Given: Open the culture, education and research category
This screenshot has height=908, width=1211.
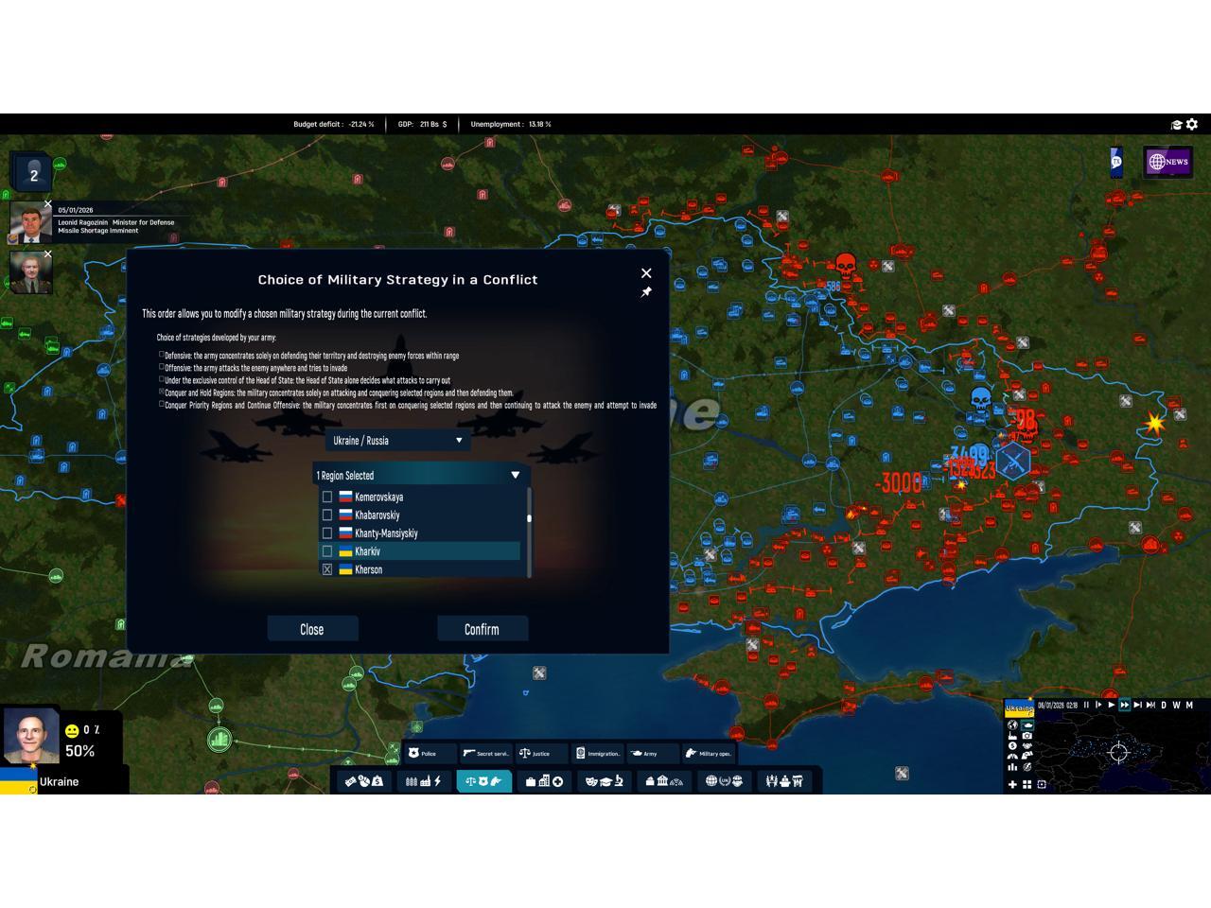Looking at the screenshot, I should [x=604, y=781].
